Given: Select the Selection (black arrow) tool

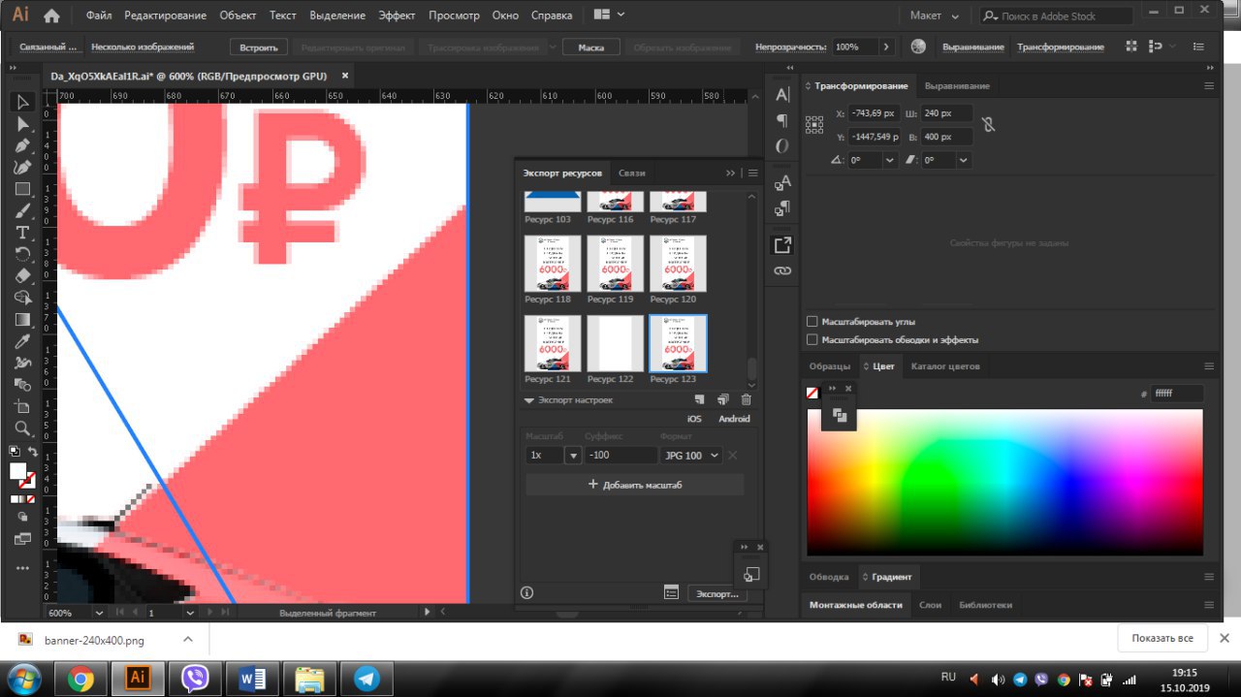Looking at the screenshot, I should (x=23, y=103).
